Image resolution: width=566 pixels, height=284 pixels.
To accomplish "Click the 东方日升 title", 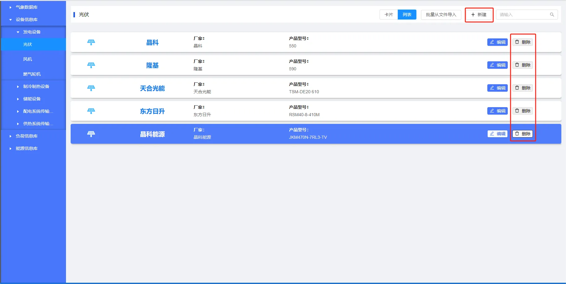I will [x=152, y=111].
